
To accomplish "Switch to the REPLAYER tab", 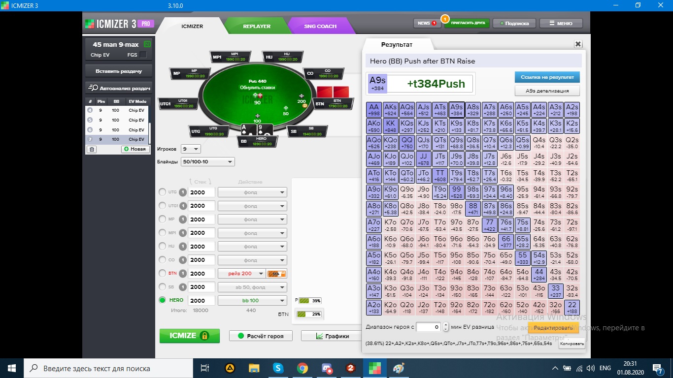I will [x=257, y=26].
